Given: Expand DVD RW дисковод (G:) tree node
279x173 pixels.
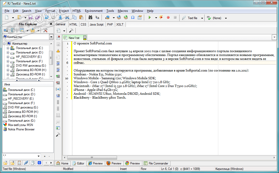Looking at the screenshot, I should click(8, 66).
